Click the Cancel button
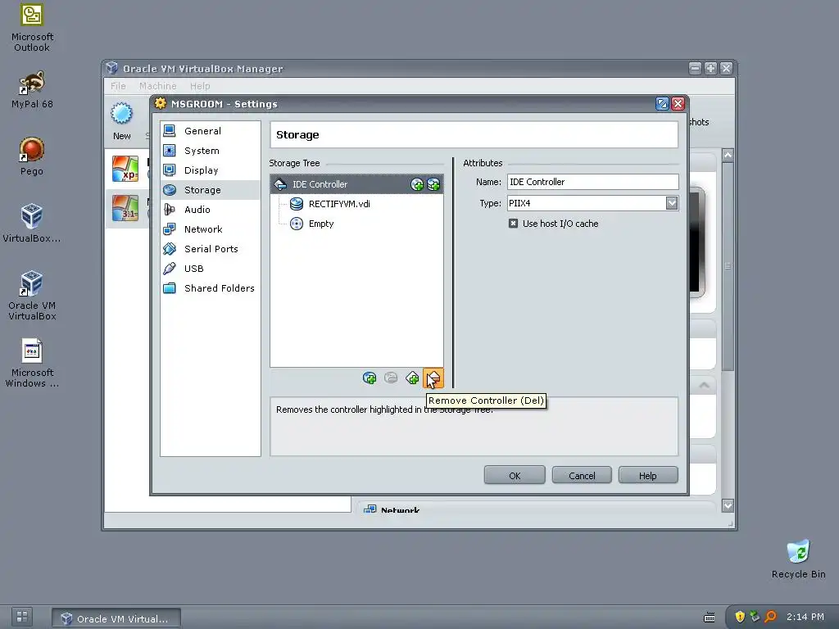The height and width of the screenshot is (629, 839). tap(582, 476)
